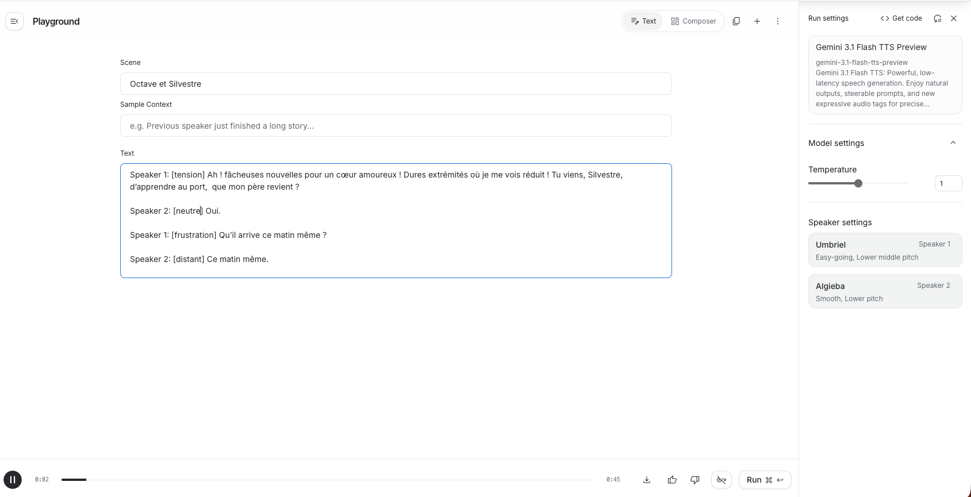Screen dimensions: 971x497
Task: Open Algieba voice selector for Speaker 2
Action: click(x=885, y=292)
